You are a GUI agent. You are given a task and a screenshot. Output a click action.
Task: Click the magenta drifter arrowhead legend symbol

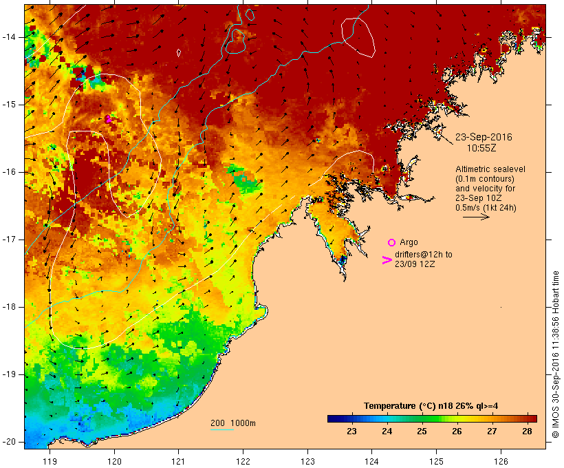[387, 260]
